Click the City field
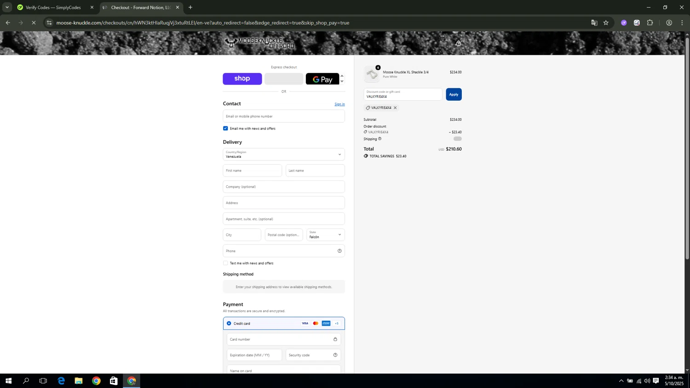Image resolution: width=690 pixels, height=388 pixels. tap(242, 235)
